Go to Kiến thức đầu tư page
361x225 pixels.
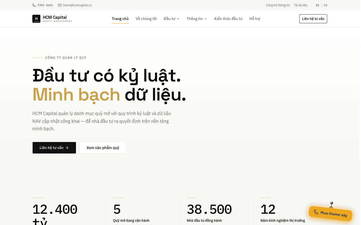point(228,19)
